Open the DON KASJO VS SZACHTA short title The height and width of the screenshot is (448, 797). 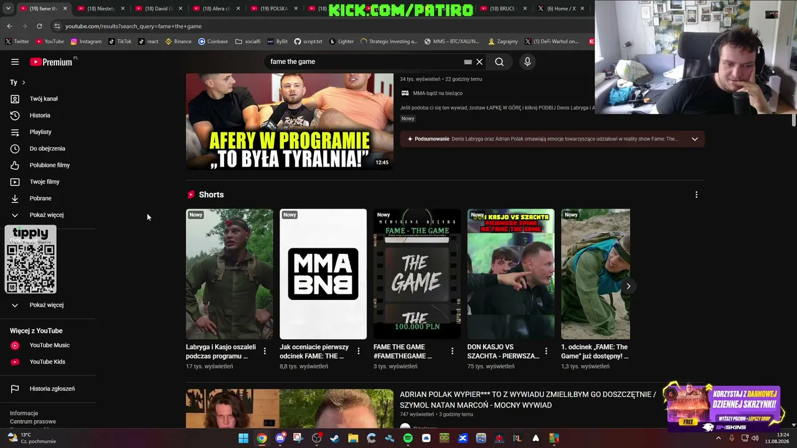(x=503, y=352)
